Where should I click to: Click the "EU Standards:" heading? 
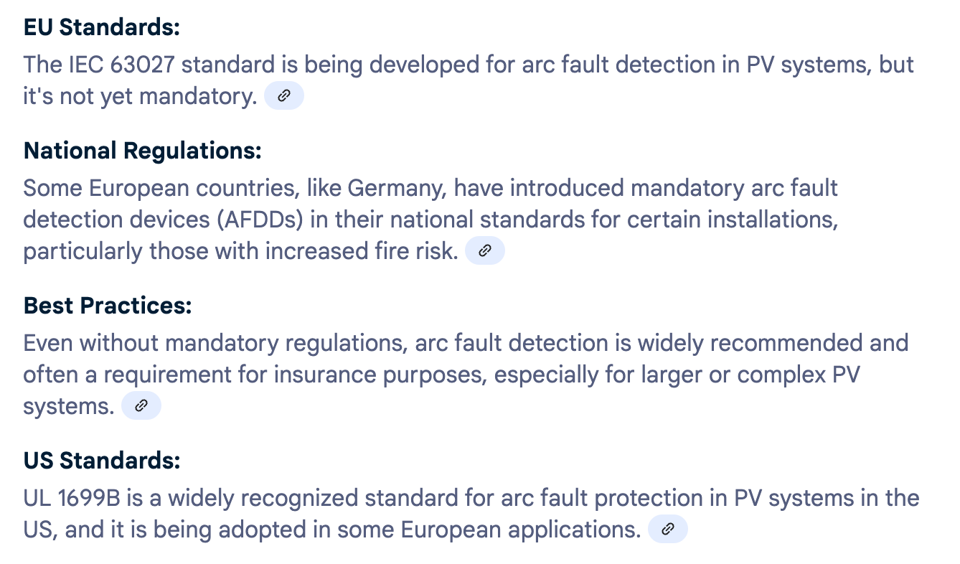coord(101,27)
